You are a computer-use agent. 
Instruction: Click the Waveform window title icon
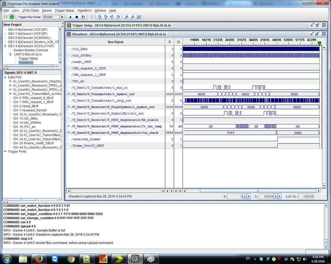click(69, 34)
